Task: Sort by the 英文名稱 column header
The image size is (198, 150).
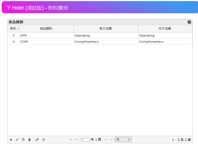Action: pyautogui.click(x=105, y=28)
